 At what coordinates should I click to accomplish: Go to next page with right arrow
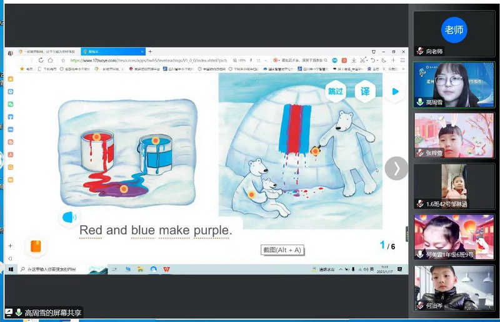[x=396, y=168]
